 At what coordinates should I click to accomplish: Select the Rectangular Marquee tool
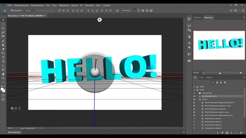[x=3, y=24]
